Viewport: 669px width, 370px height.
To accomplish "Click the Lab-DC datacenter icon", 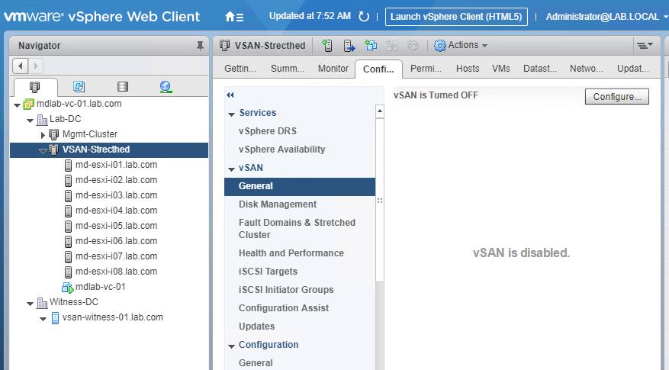I will [x=42, y=120].
